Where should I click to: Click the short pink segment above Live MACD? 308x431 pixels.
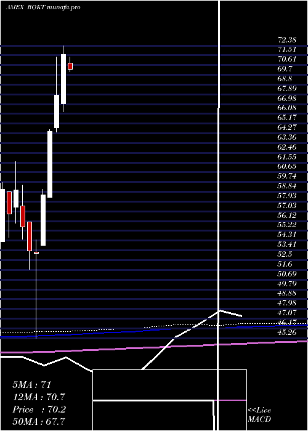[230, 400]
